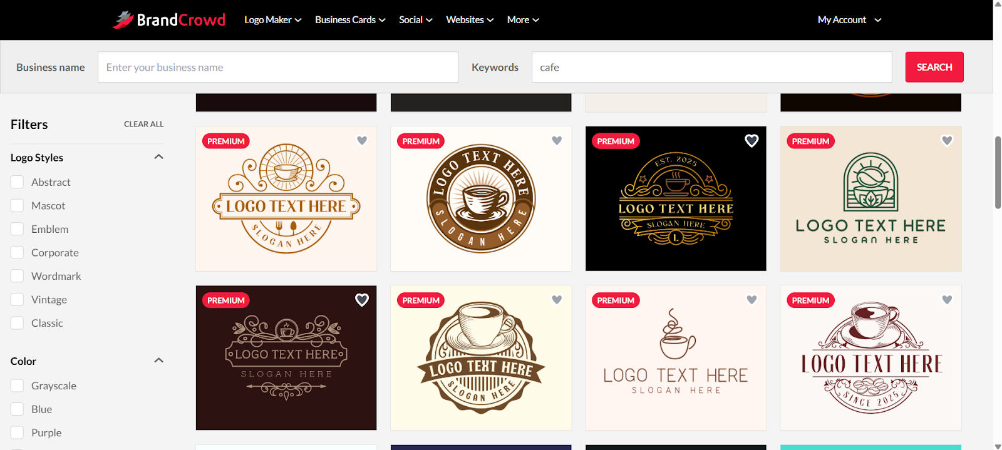Heart the sketched cup ribbon banner logo

pyautogui.click(x=557, y=300)
